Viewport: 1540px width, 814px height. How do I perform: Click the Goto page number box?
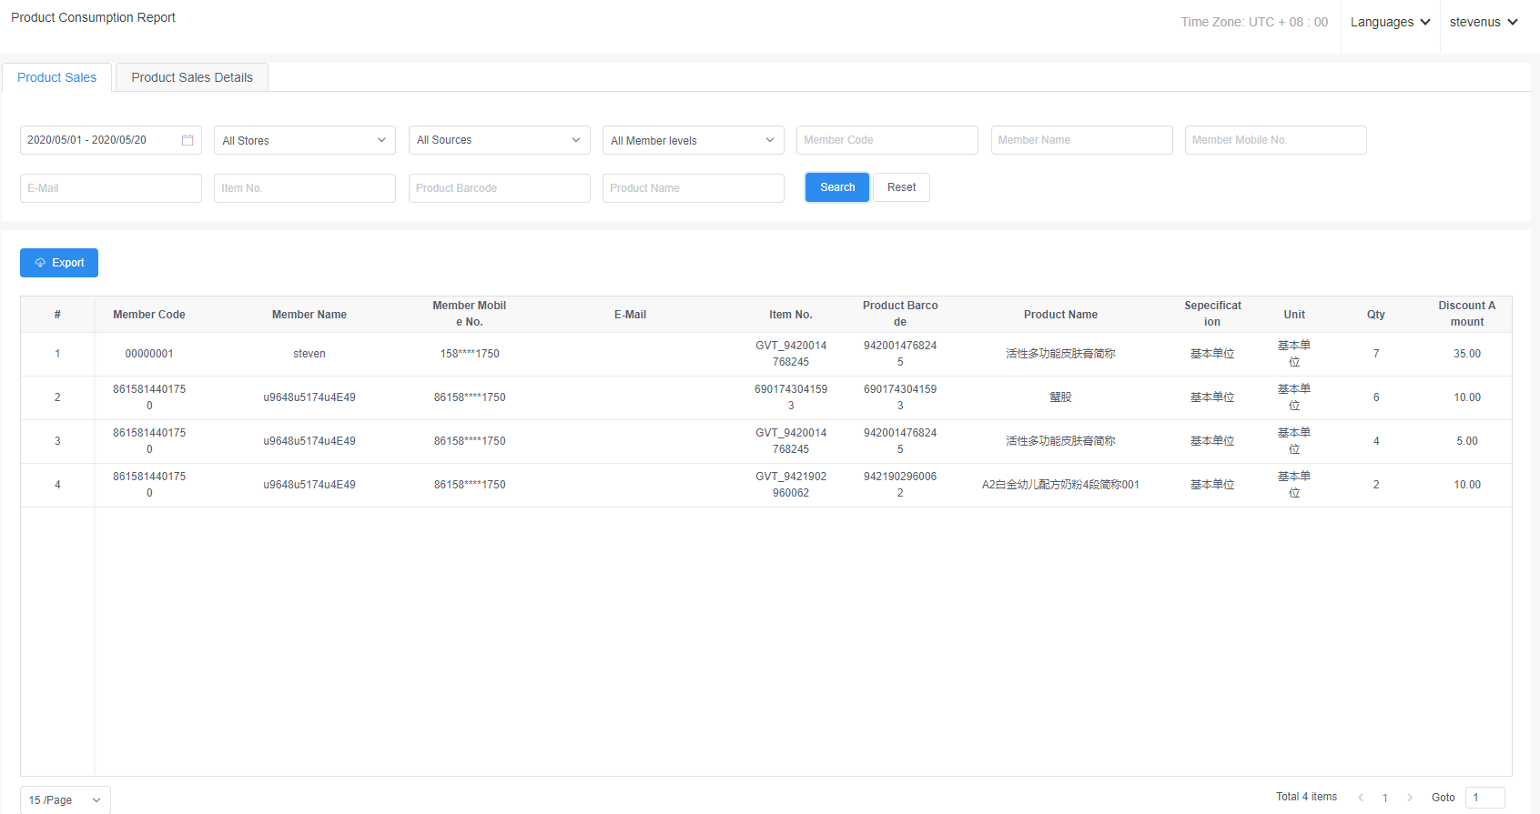(x=1484, y=798)
